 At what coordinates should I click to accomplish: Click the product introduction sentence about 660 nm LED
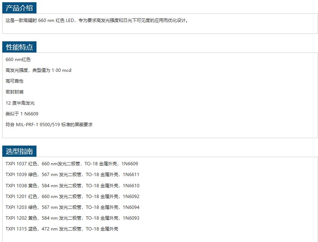(x=97, y=20)
